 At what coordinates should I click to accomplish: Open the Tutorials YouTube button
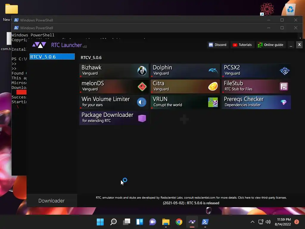tap(242, 45)
